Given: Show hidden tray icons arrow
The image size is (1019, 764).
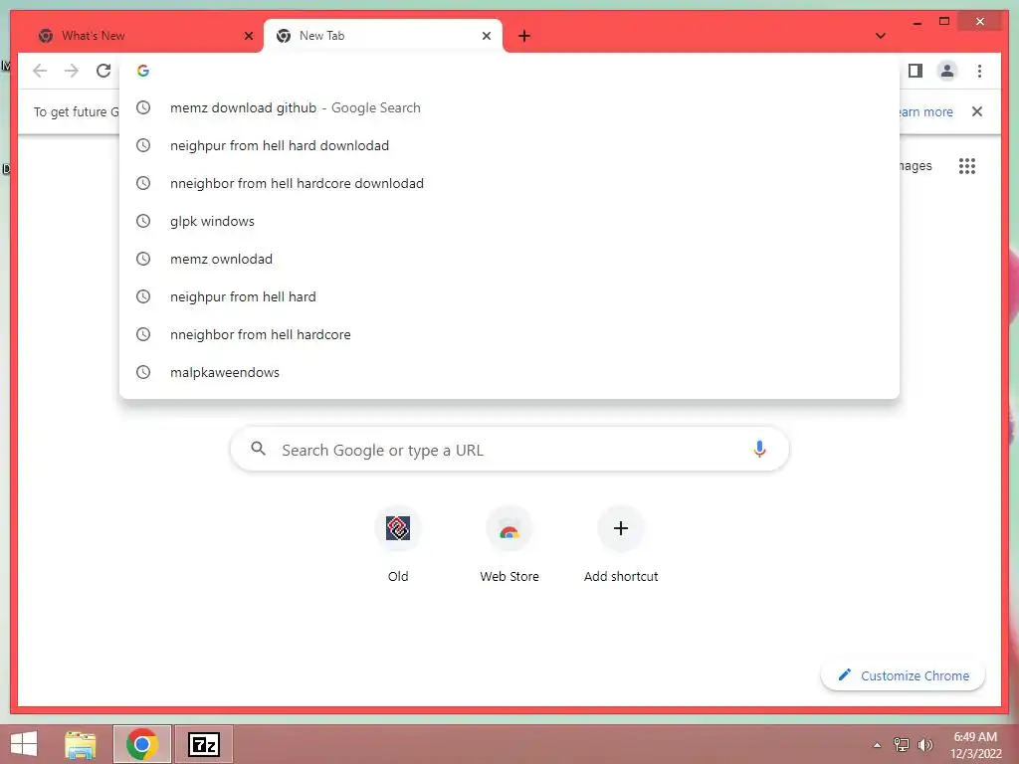Looking at the screenshot, I should tap(878, 745).
